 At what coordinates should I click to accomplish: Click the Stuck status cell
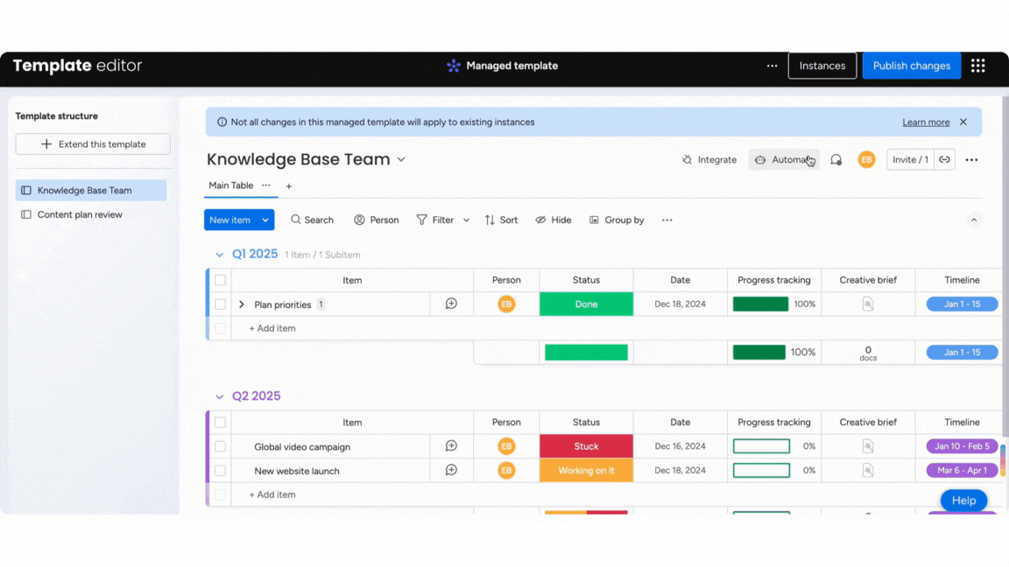(586, 446)
